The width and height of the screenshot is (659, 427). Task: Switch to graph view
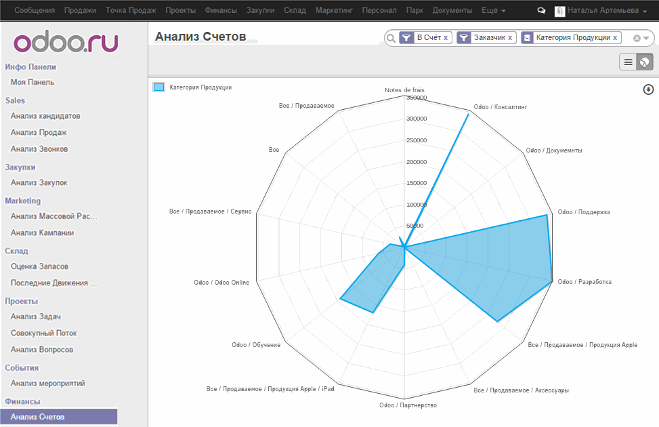644,62
